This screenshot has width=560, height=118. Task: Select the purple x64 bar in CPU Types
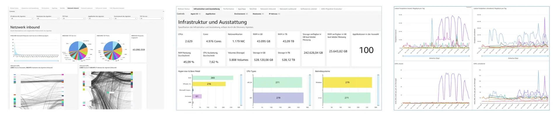point(278,98)
